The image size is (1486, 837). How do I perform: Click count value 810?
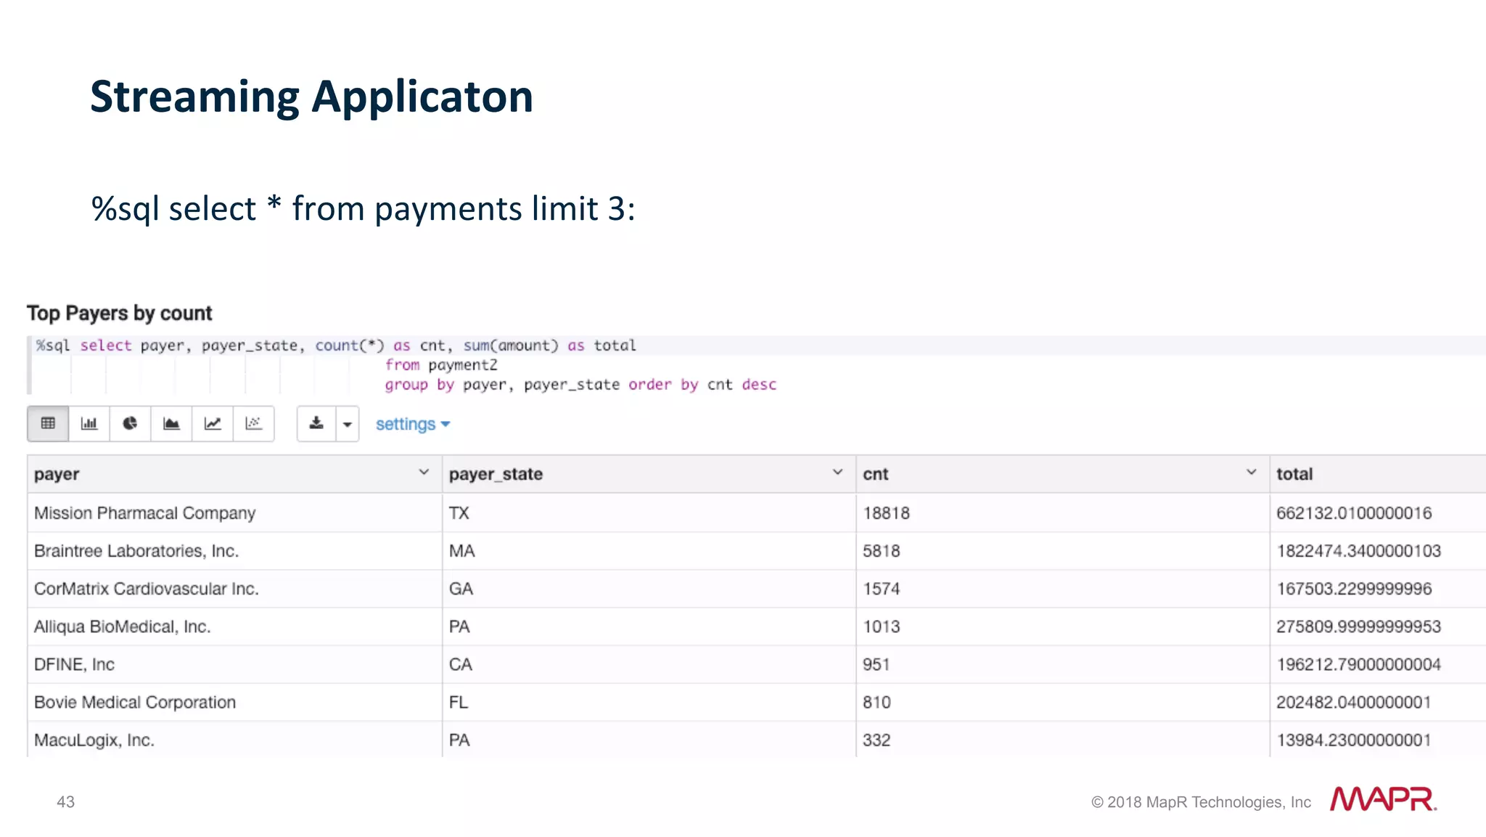click(x=877, y=702)
